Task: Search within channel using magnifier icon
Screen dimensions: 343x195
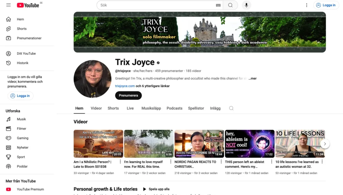Action: (231, 108)
